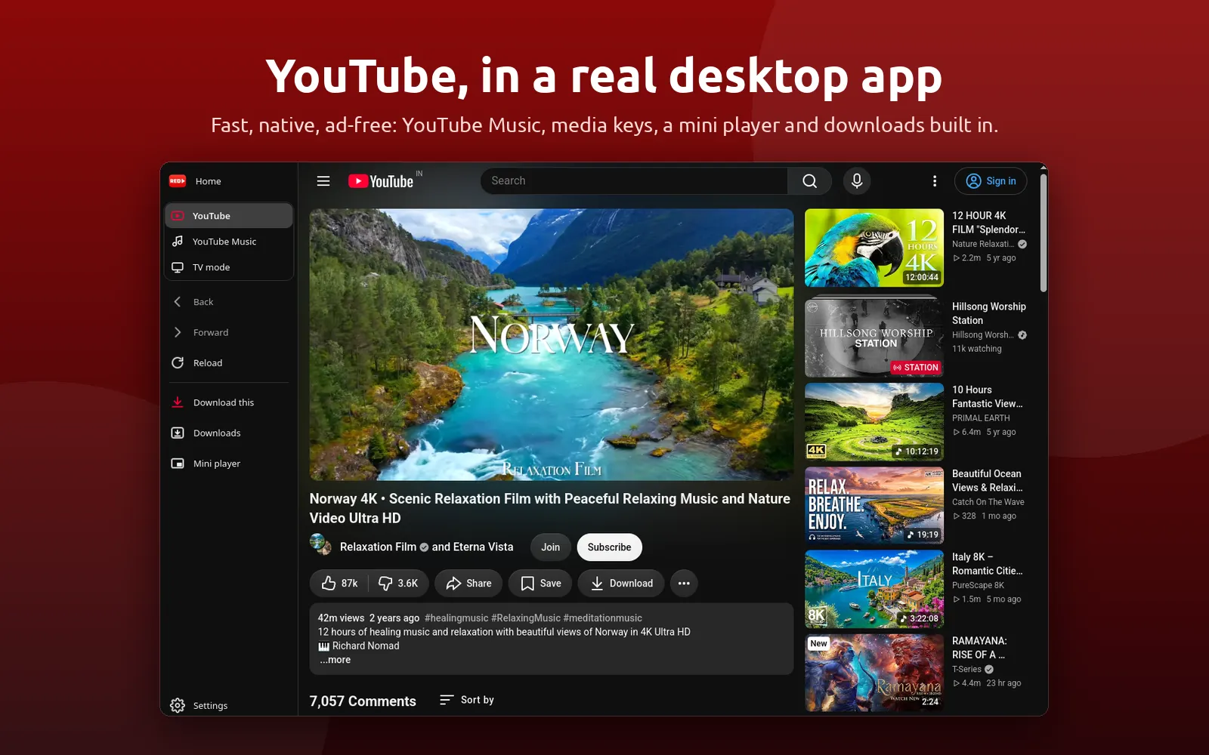1209x755 pixels.
Task: Open more actions ellipsis under video
Action: click(x=684, y=584)
